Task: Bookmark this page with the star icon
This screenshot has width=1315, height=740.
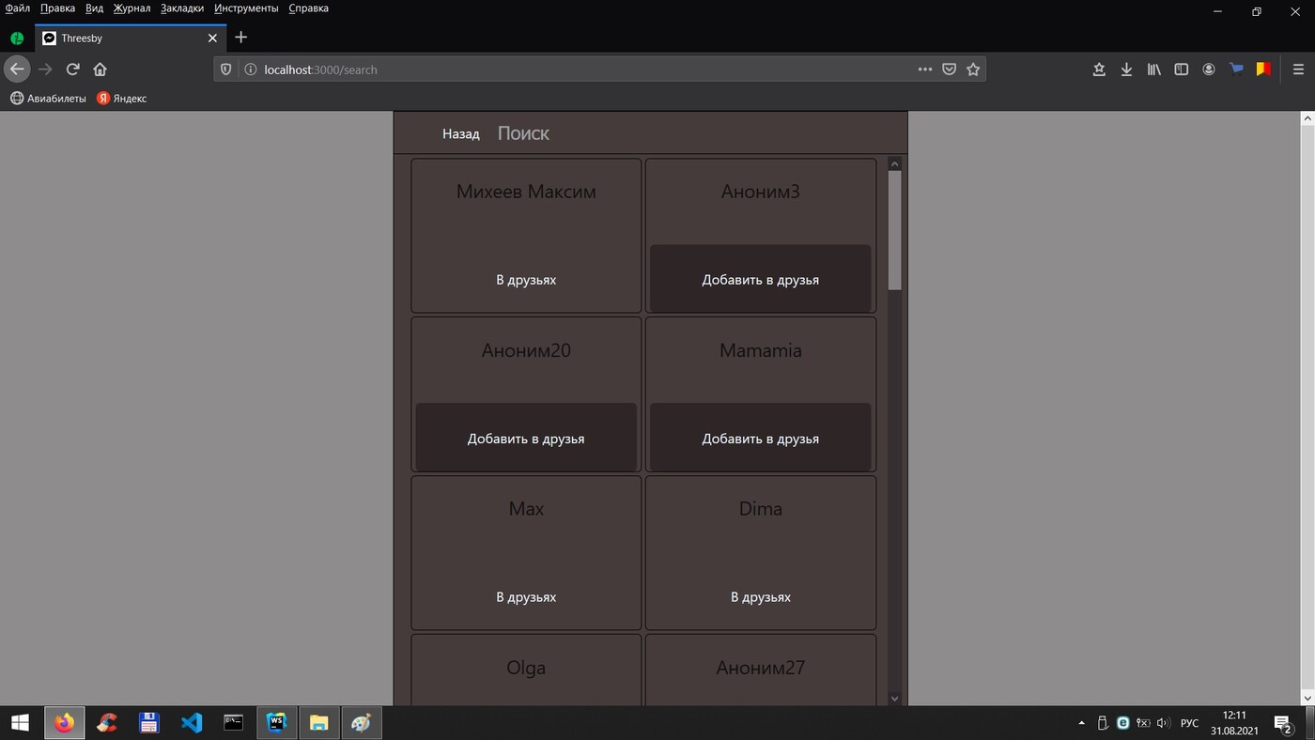Action: [x=973, y=69]
